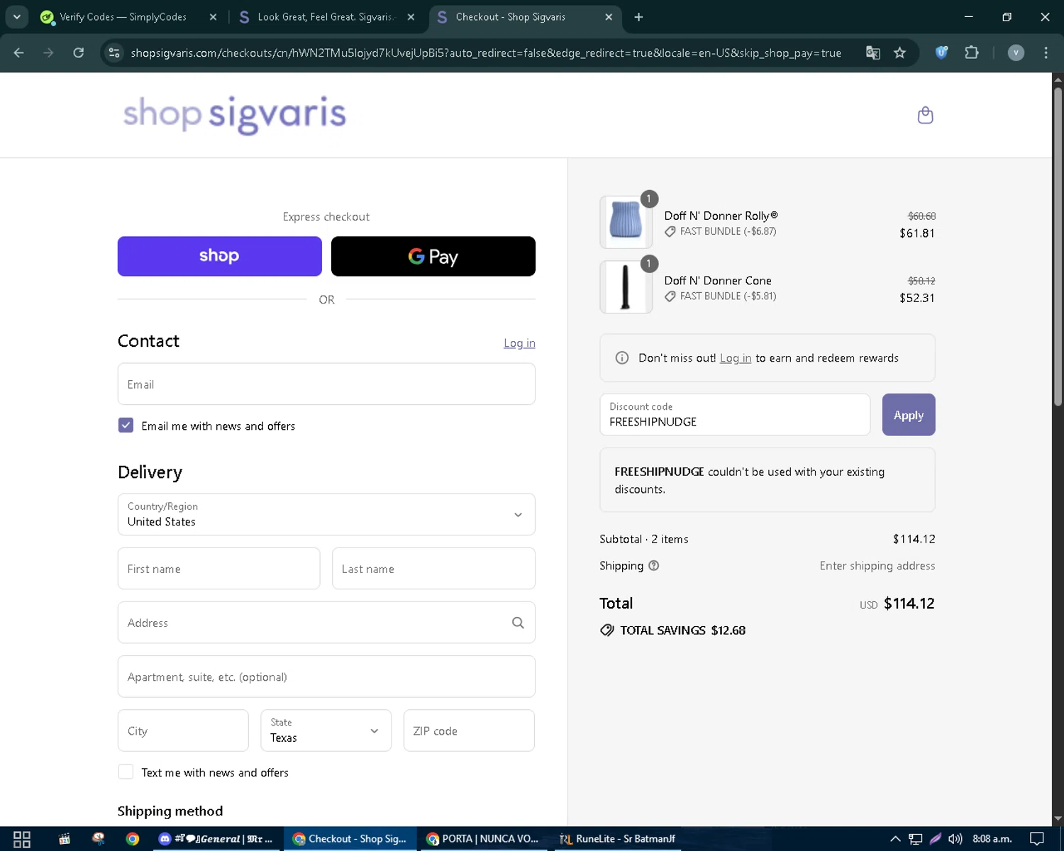Click the ZIP code field
1064x851 pixels.
469,730
